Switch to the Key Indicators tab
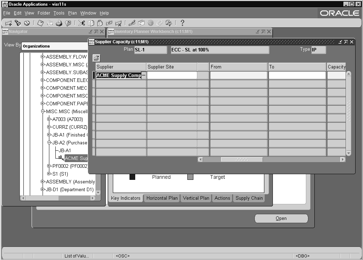 [x=126, y=198]
